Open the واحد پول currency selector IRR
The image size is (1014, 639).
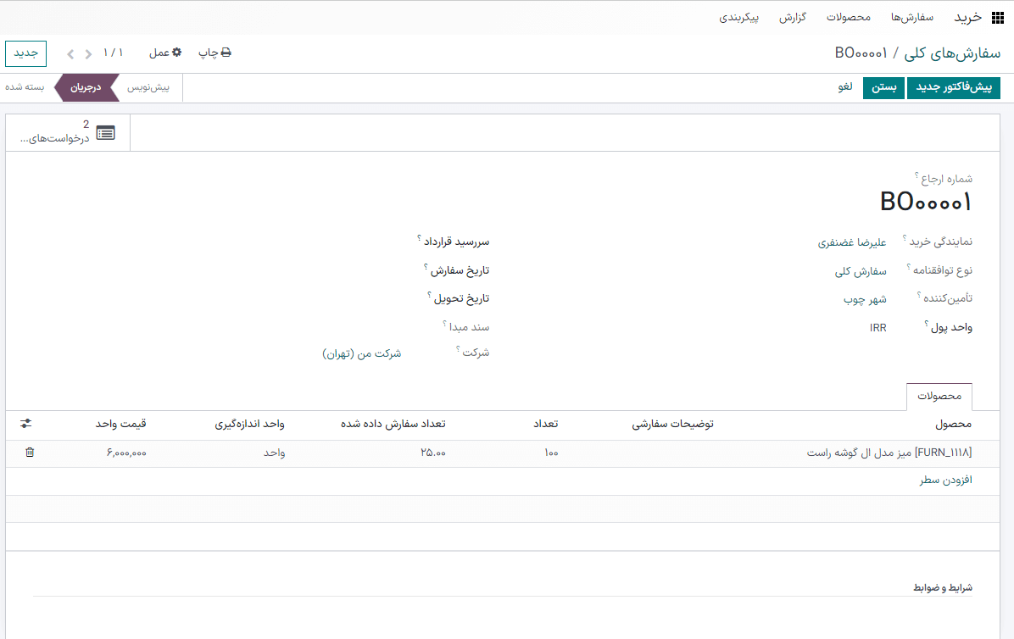pyautogui.click(x=877, y=327)
